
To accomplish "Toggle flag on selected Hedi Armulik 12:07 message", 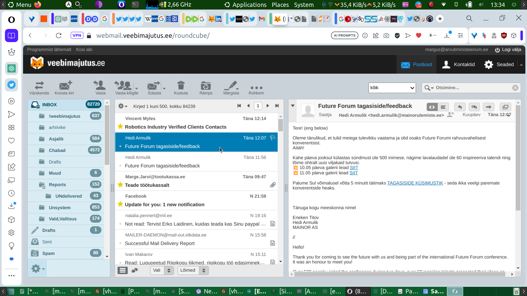I will click(x=273, y=138).
